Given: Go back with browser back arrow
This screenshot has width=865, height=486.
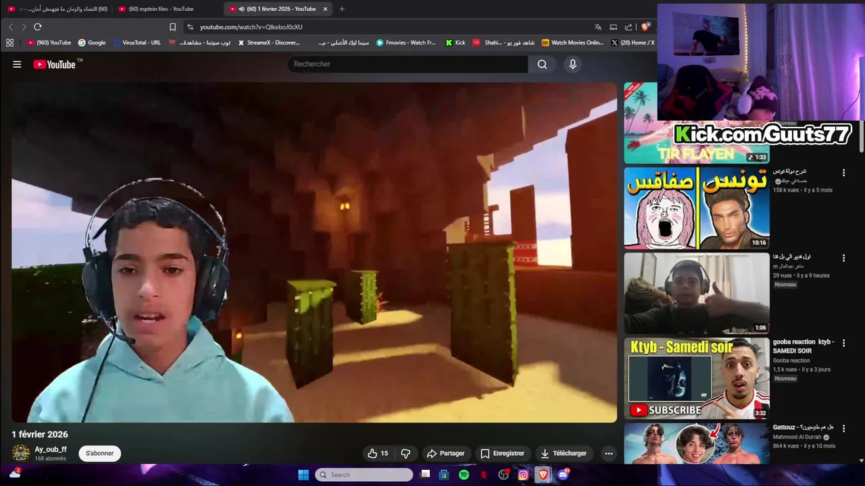Looking at the screenshot, I should 11,27.
